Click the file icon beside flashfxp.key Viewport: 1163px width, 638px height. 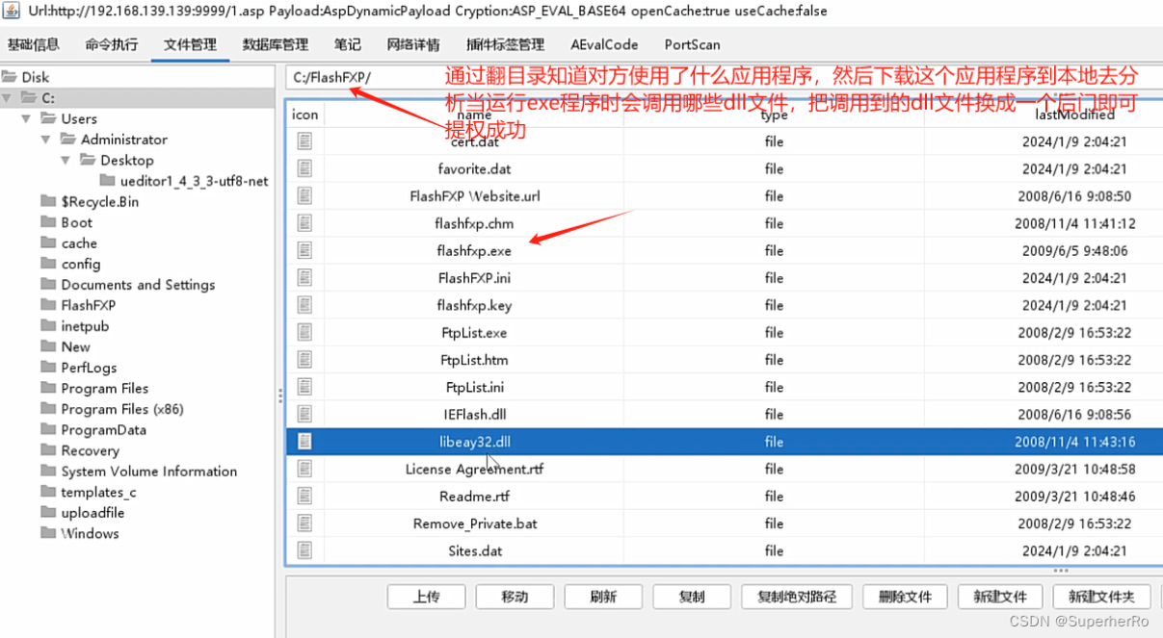(x=304, y=305)
